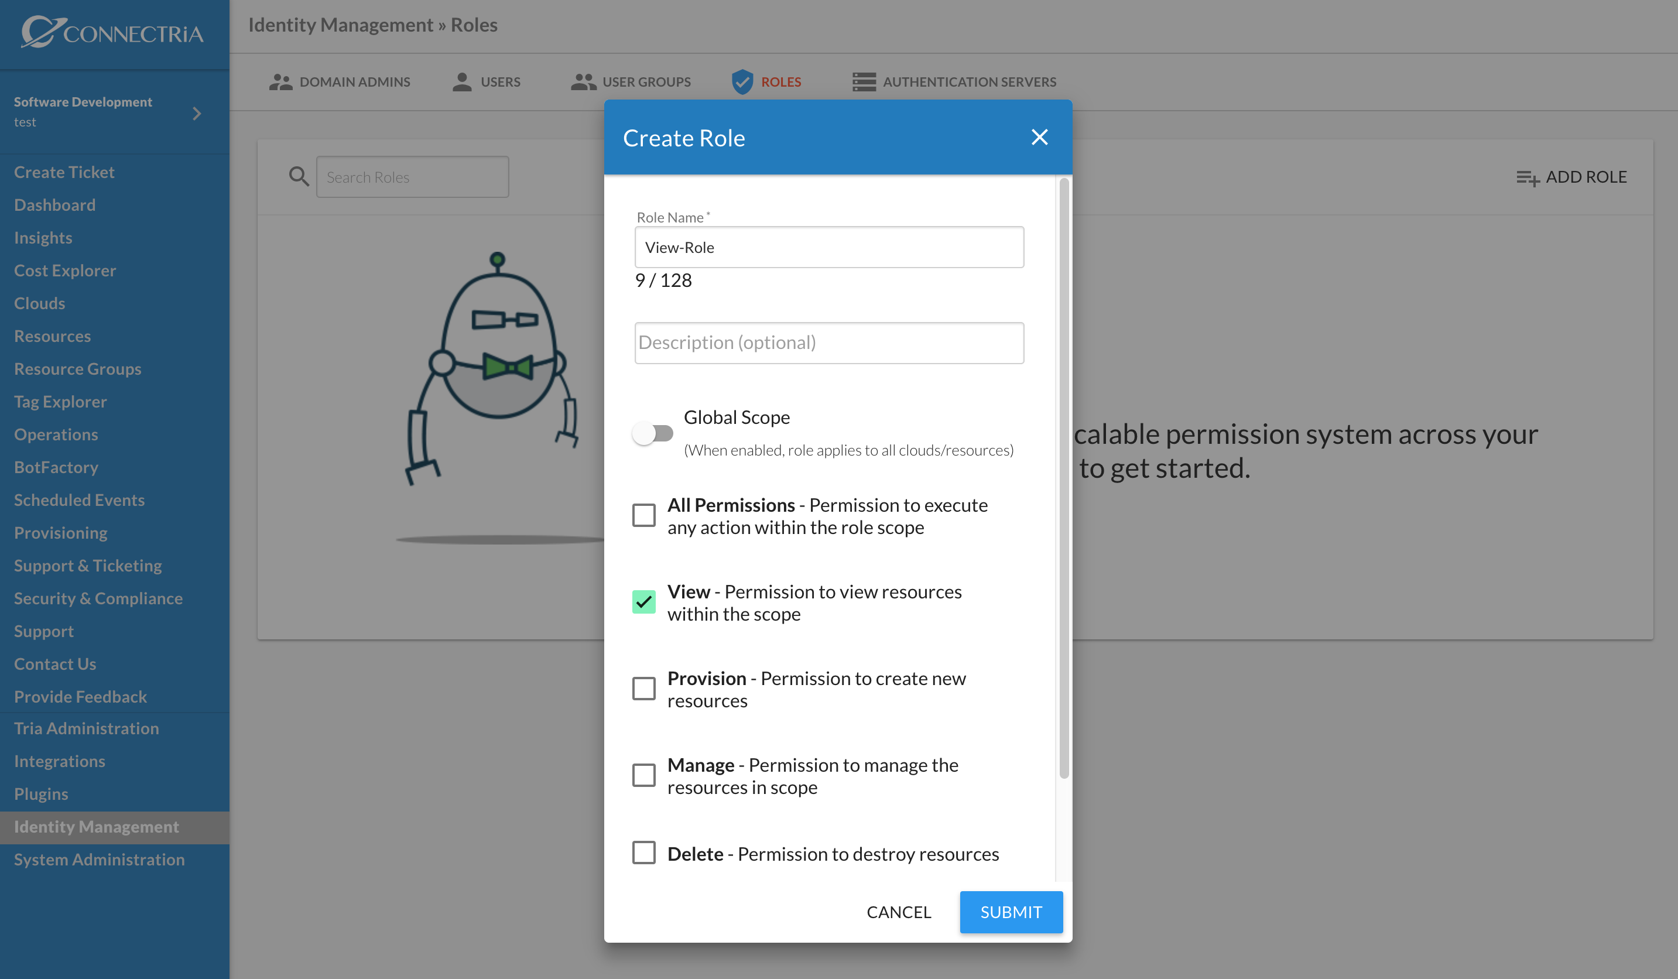This screenshot has height=979, width=1678.
Task: Click the User Groups icon
Action: pos(583,82)
